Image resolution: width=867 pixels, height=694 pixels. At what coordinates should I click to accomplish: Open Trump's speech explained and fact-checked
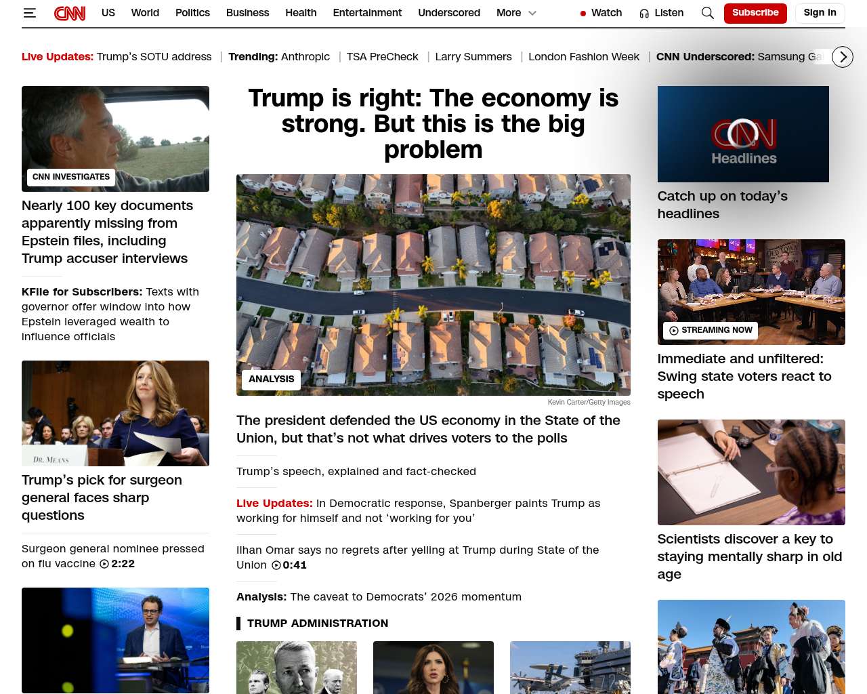click(x=356, y=471)
